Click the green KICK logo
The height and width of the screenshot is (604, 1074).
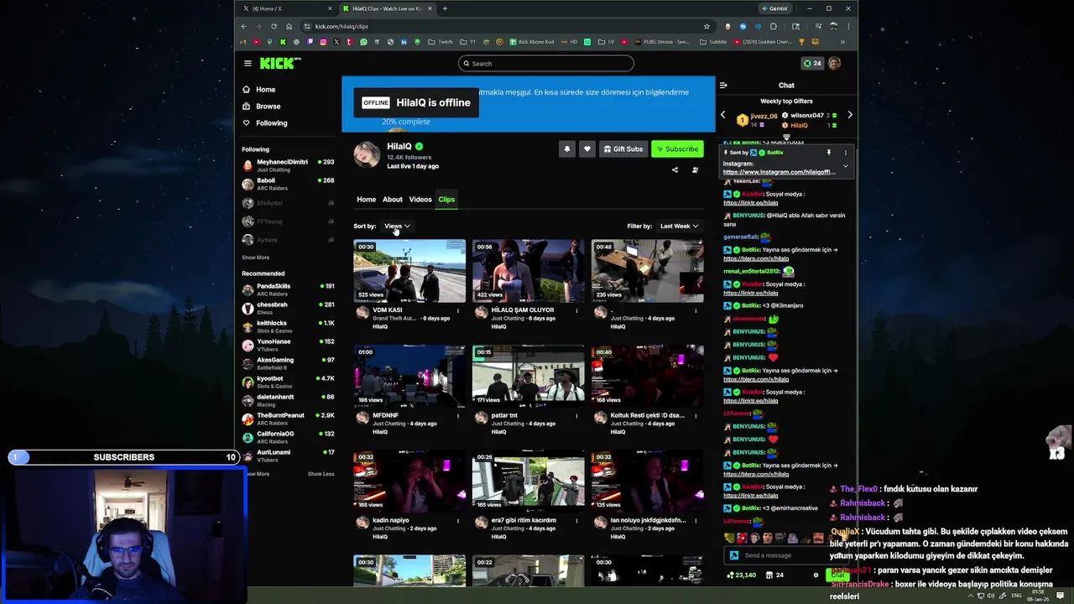coord(279,63)
